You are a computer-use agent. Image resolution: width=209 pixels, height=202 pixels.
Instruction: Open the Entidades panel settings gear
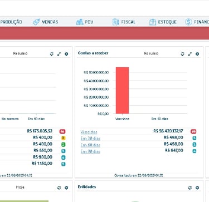[x=197, y=188]
